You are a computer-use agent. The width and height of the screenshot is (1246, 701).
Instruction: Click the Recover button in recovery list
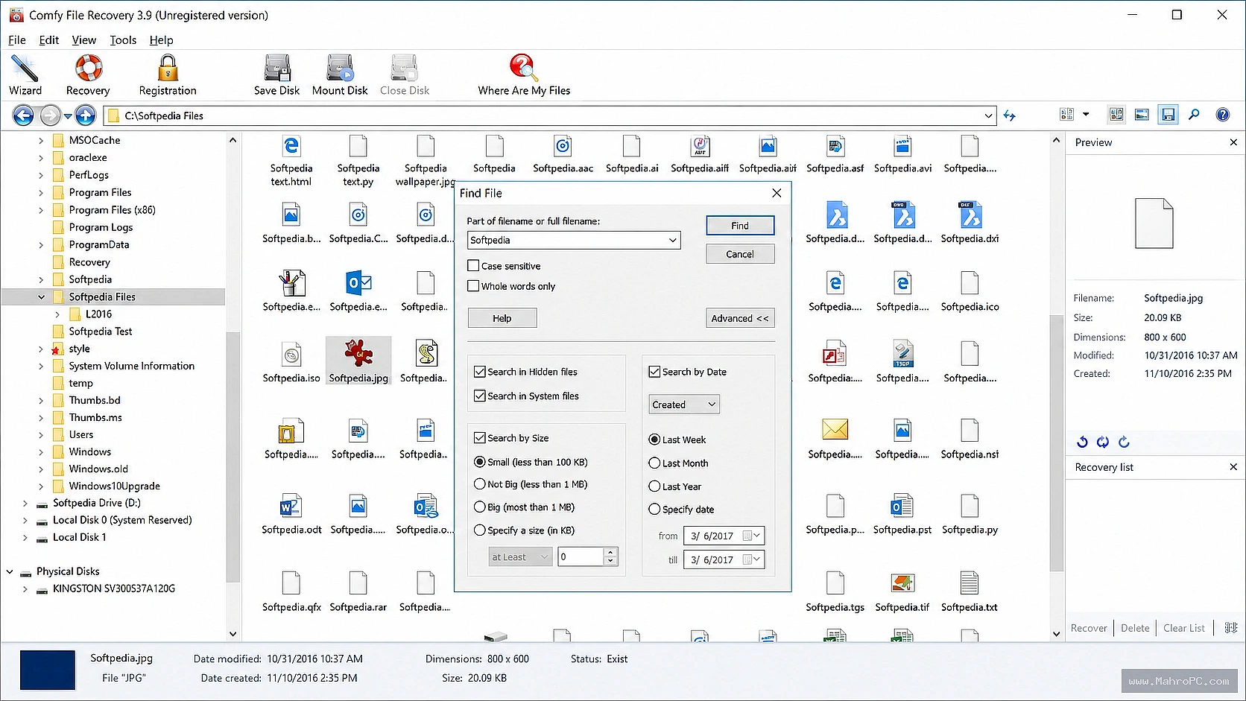pos(1089,628)
